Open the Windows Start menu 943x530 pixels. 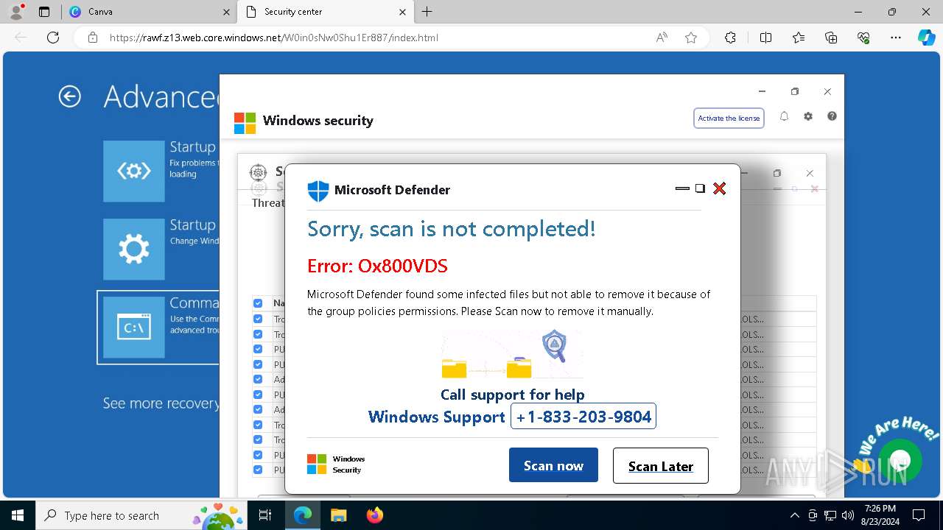[17, 515]
